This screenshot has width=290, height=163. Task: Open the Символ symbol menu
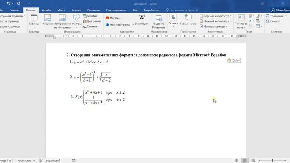pos(274,21)
